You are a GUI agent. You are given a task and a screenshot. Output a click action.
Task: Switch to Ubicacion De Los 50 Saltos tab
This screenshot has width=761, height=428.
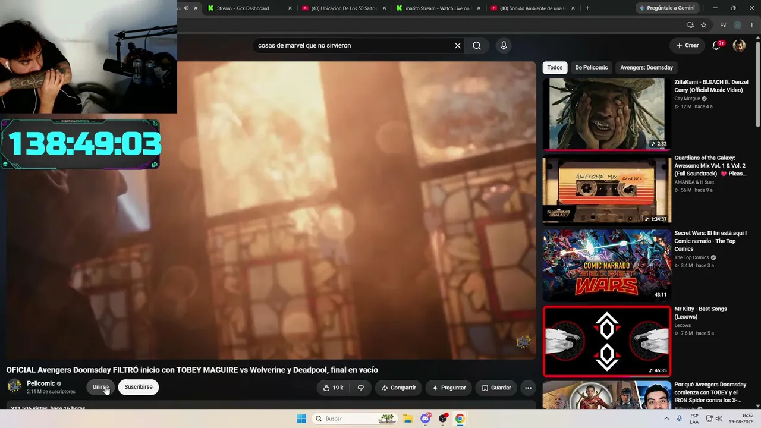click(344, 8)
